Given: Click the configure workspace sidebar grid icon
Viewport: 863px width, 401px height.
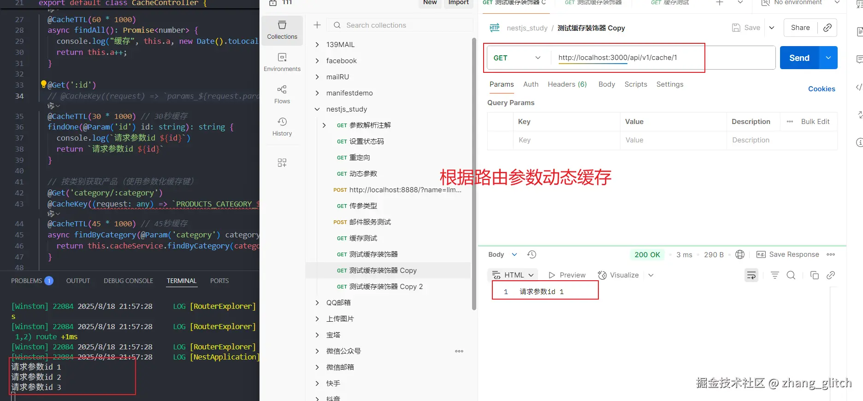Looking at the screenshot, I should [x=282, y=163].
